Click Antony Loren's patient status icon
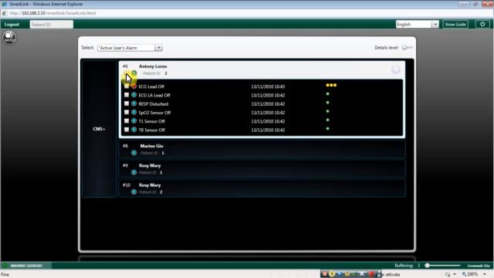The image size is (494, 278). coord(134,73)
